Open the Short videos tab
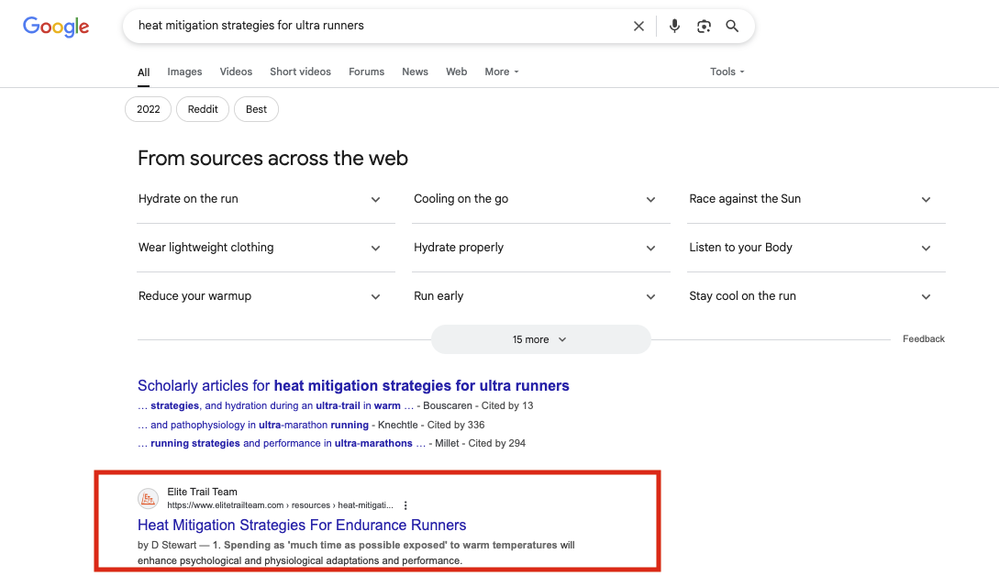 [x=300, y=72]
